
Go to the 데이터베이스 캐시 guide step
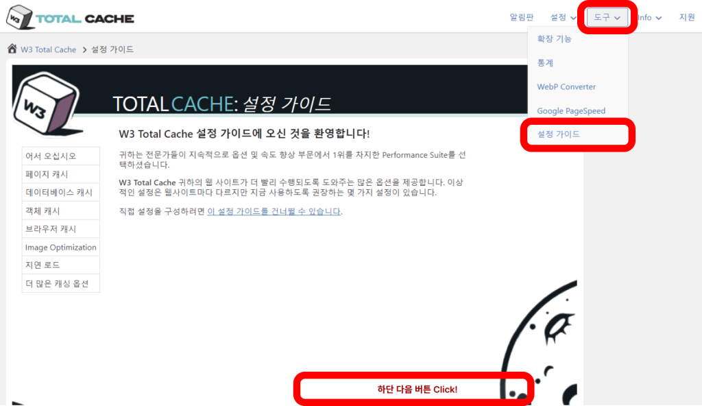click(61, 192)
